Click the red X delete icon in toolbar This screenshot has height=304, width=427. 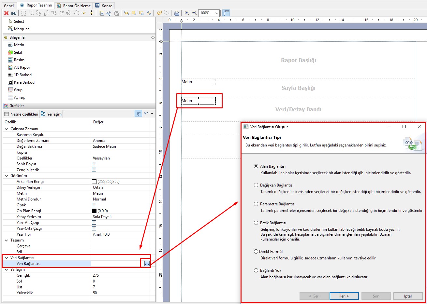pyautogui.click(x=6, y=13)
